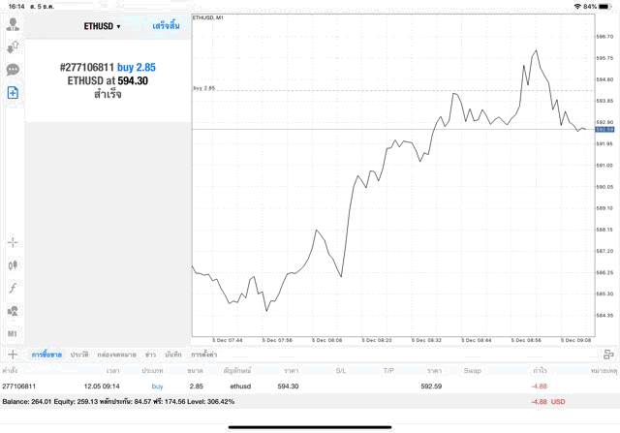This screenshot has height=433, width=620.
Task: Tap the 16:14 clock in status bar
Action: point(16,7)
